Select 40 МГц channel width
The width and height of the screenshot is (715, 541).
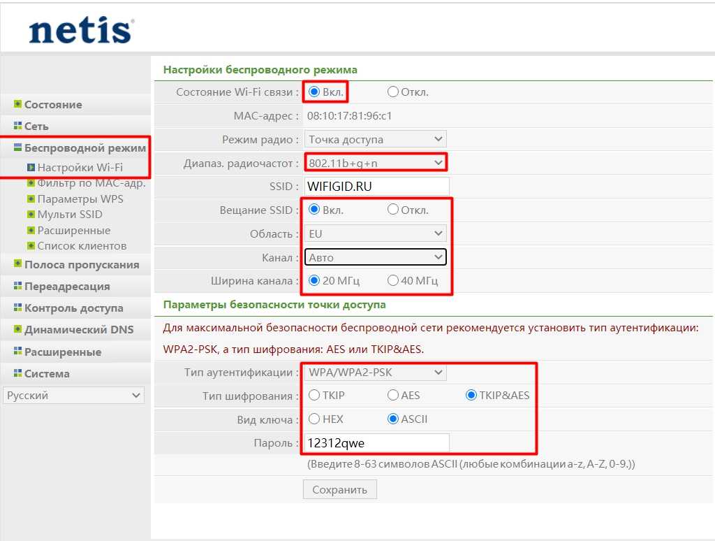(x=393, y=281)
